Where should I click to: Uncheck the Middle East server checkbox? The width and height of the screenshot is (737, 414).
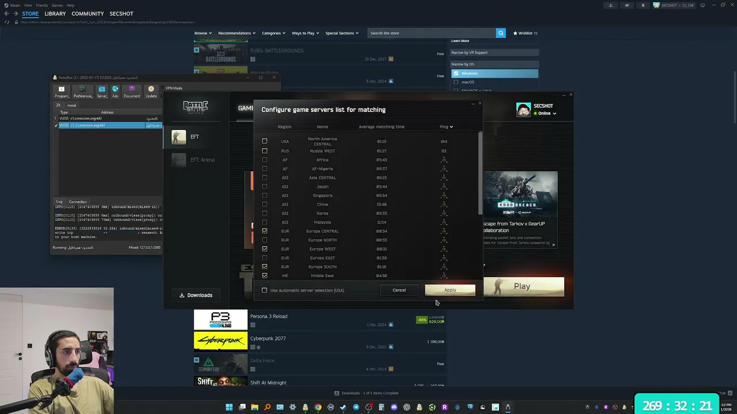click(x=265, y=275)
